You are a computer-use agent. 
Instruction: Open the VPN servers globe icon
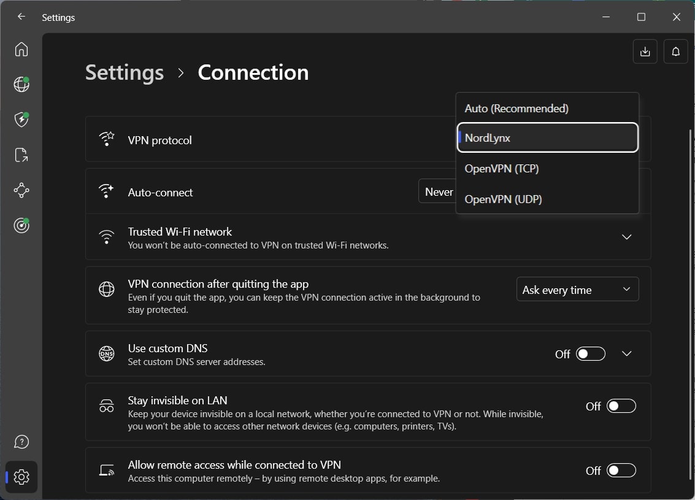pyautogui.click(x=21, y=85)
